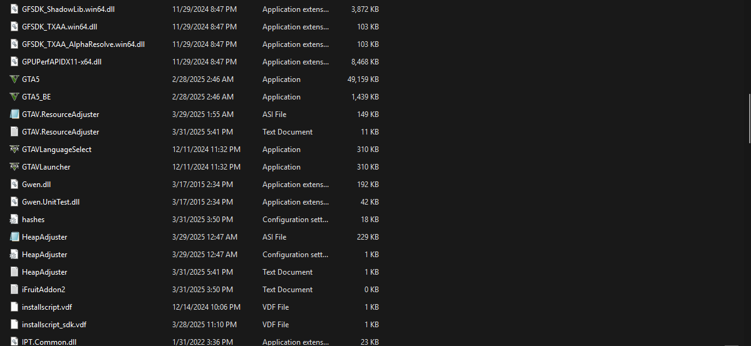This screenshot has width=751, height=346.
Task: Click the HeapAdjuster ASI file icon
Action: 14,237
